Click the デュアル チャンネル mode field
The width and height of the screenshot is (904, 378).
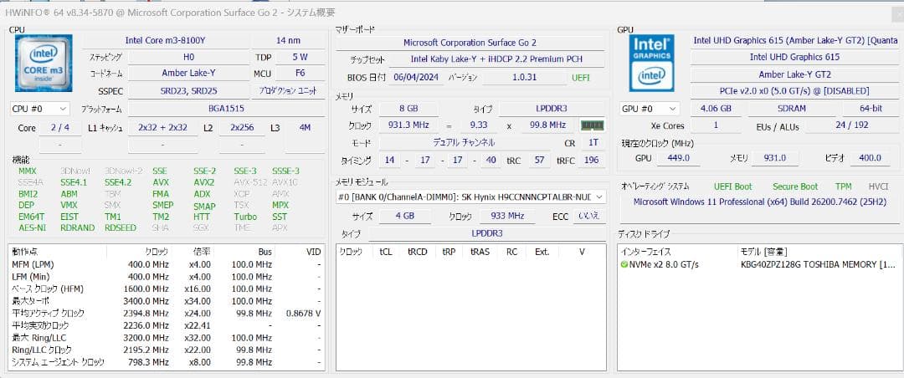pyautogui.click(x=464, y=142)
